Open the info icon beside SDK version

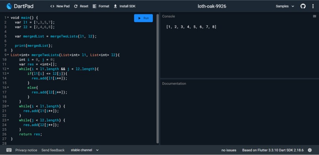(310, 150)
